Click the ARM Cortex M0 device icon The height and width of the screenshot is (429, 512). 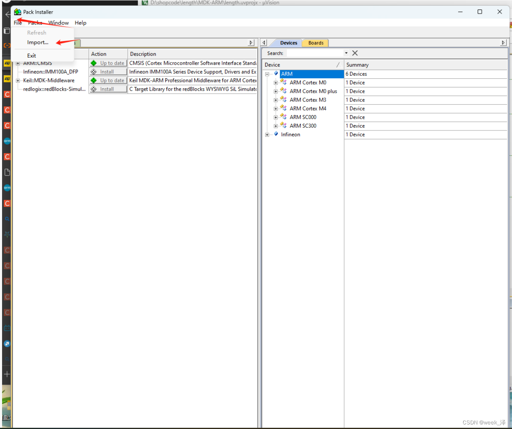click(x=283, y=82)
